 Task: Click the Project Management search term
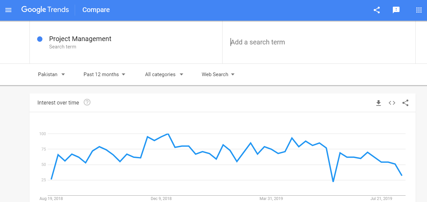click(80, 39)
